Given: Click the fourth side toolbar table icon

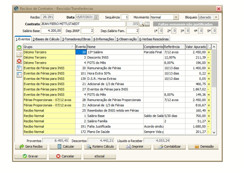Looking at the screenshot, I should tap(19, 68).
